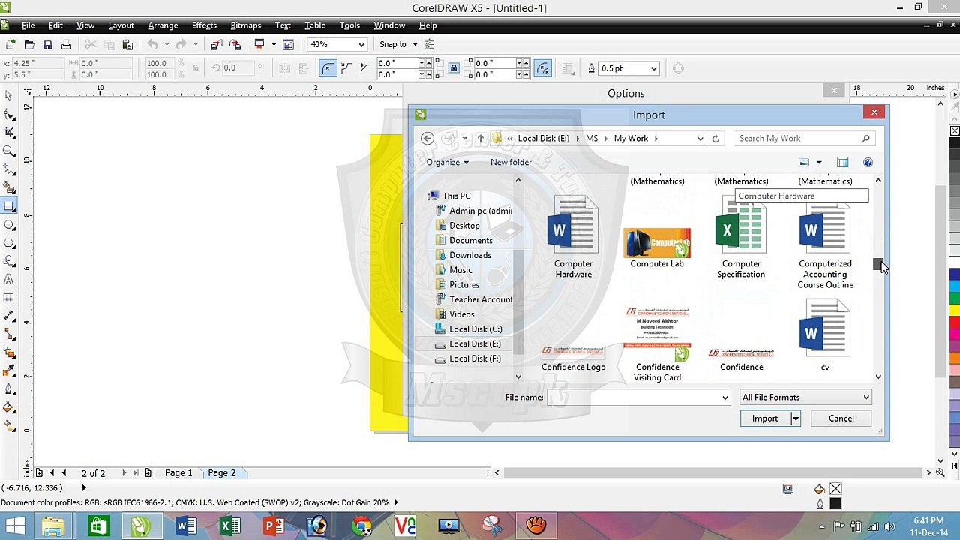Viewport: 960px width, 540px height.
Task: Select the Smart Fill tool in the toolbox
Action: pos(9,188)
